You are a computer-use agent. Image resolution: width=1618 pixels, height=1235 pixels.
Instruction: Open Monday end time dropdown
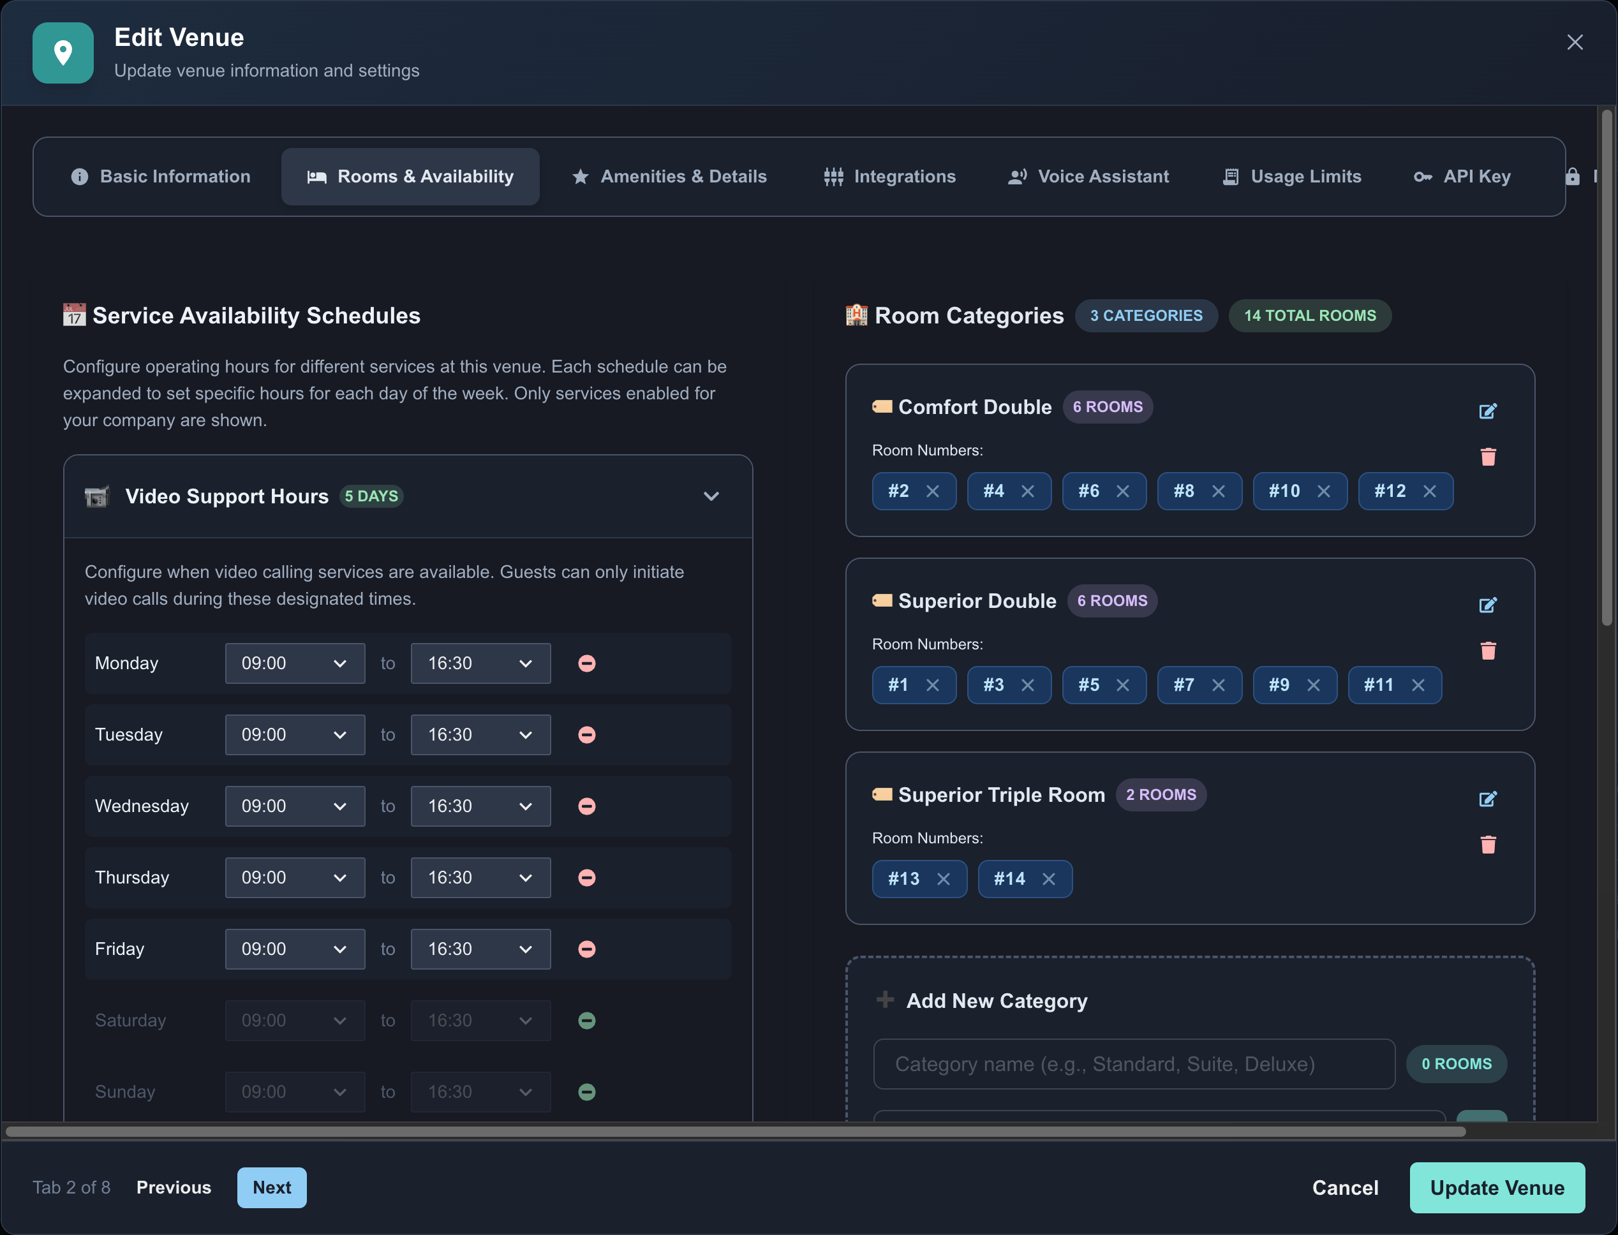tap(481, 664)
